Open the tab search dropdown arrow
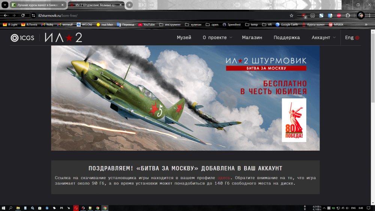 (5, 5)
